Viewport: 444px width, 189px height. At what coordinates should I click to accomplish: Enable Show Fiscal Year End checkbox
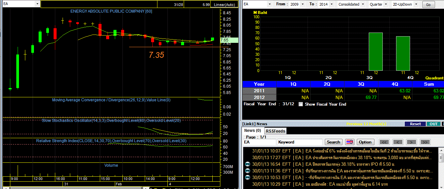coord(301,104)
